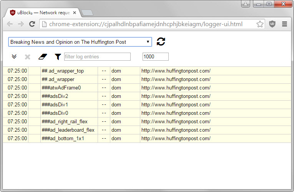
Task: Select the ###atwAdFrame0 filter cell
Action: [x=69, y=88]
